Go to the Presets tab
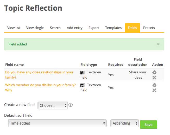Image resolution: width=170 pixels, height=135 pixels. click(x=149, y=28)
